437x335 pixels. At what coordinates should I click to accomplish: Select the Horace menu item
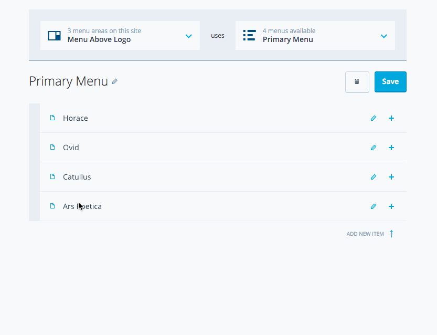coord(75,118)
